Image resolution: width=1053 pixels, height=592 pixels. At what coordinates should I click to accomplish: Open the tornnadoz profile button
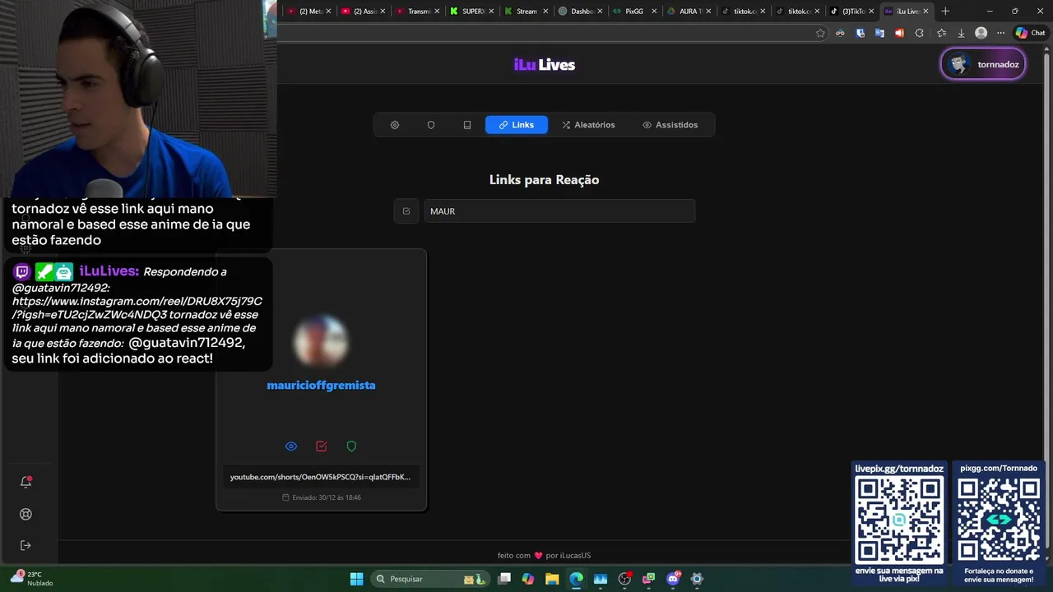[x=983, y=64]
